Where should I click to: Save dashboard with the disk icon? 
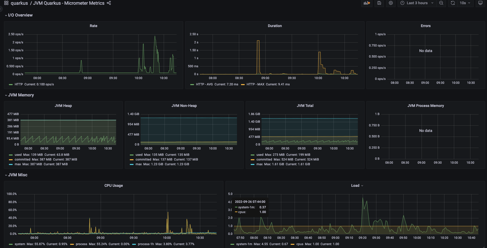(379, 3)
